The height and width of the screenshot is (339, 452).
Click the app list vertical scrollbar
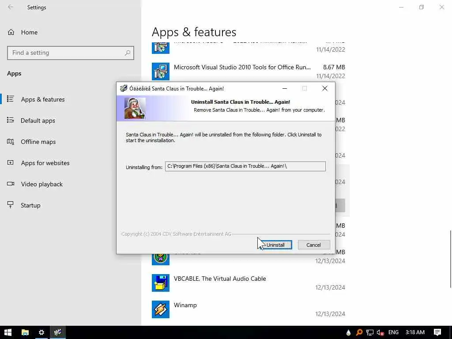click(450, 259)
